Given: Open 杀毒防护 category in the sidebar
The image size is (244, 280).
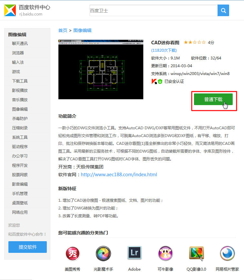Looking at the screenshot, I should pos(20,119).
